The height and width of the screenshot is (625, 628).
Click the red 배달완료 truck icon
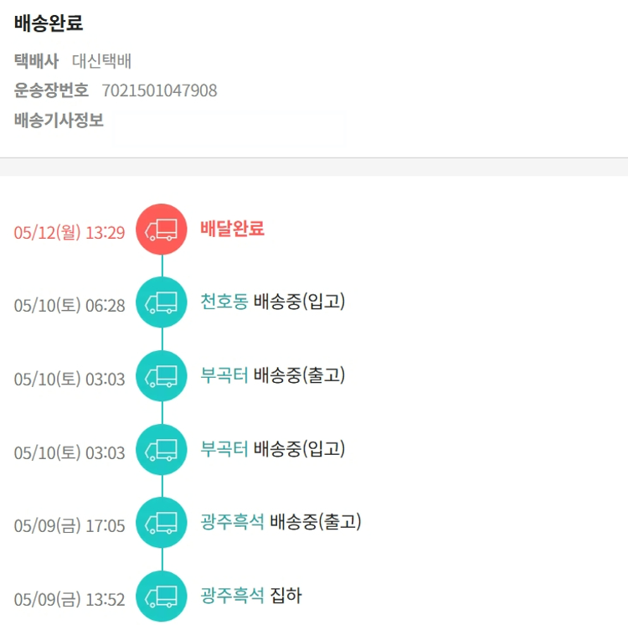pos(162,230)
